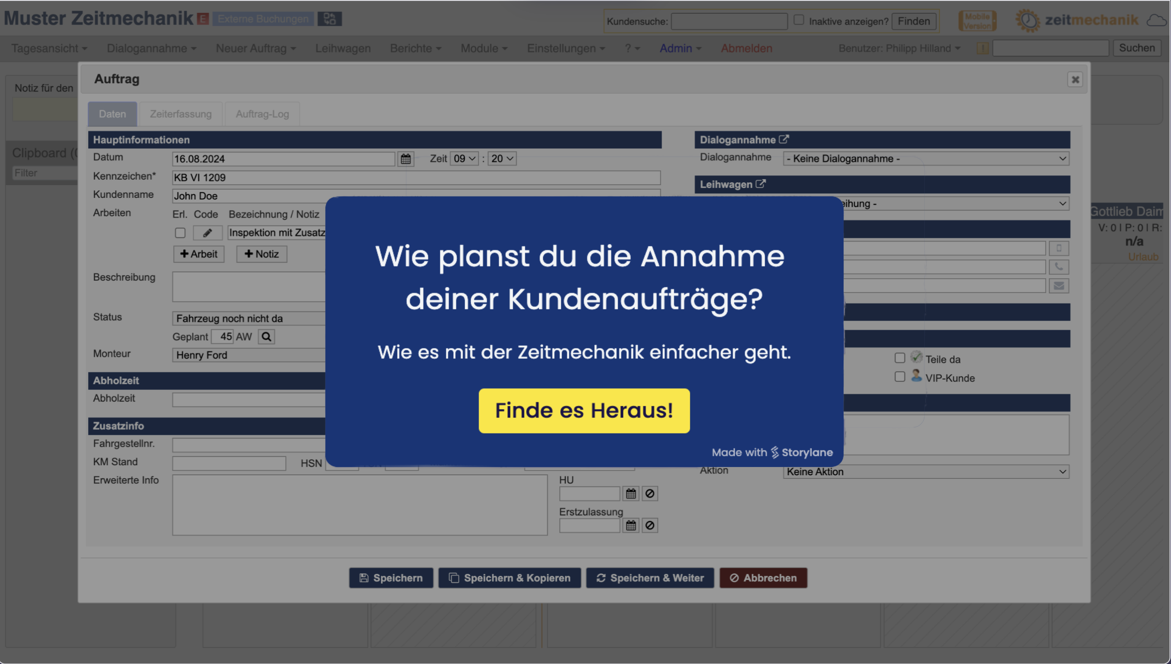Open the calendar picker next to Datum

(405, 159)
